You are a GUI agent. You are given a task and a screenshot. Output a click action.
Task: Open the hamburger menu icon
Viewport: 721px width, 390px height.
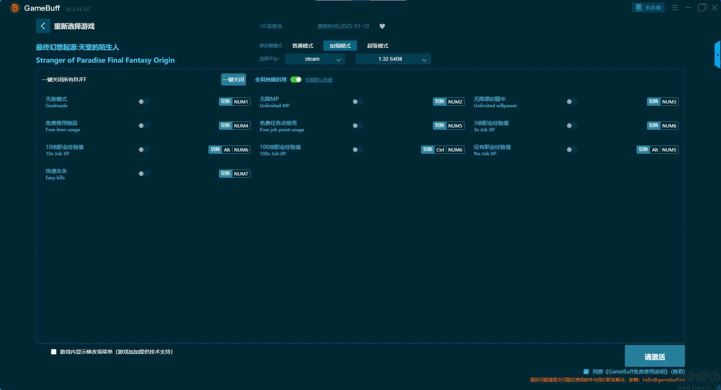[675, 7]
